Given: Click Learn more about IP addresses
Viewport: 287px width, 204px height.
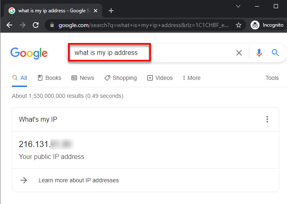Looking at the screenshot, I should [x=79, y=180].
